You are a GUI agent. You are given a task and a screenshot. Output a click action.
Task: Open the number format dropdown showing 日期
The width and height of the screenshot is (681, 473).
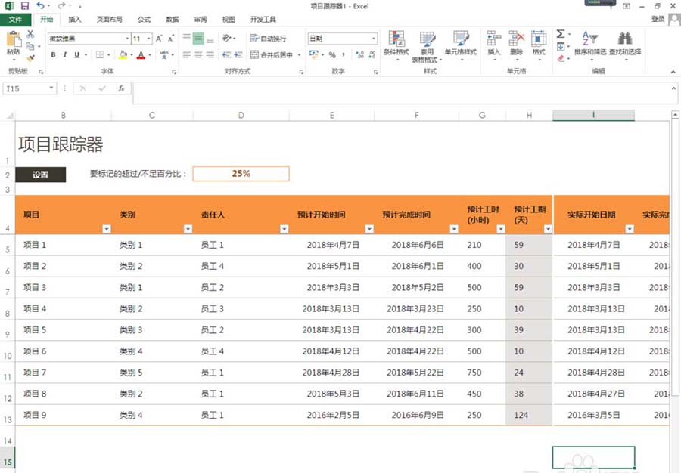[x=373, y=39]
